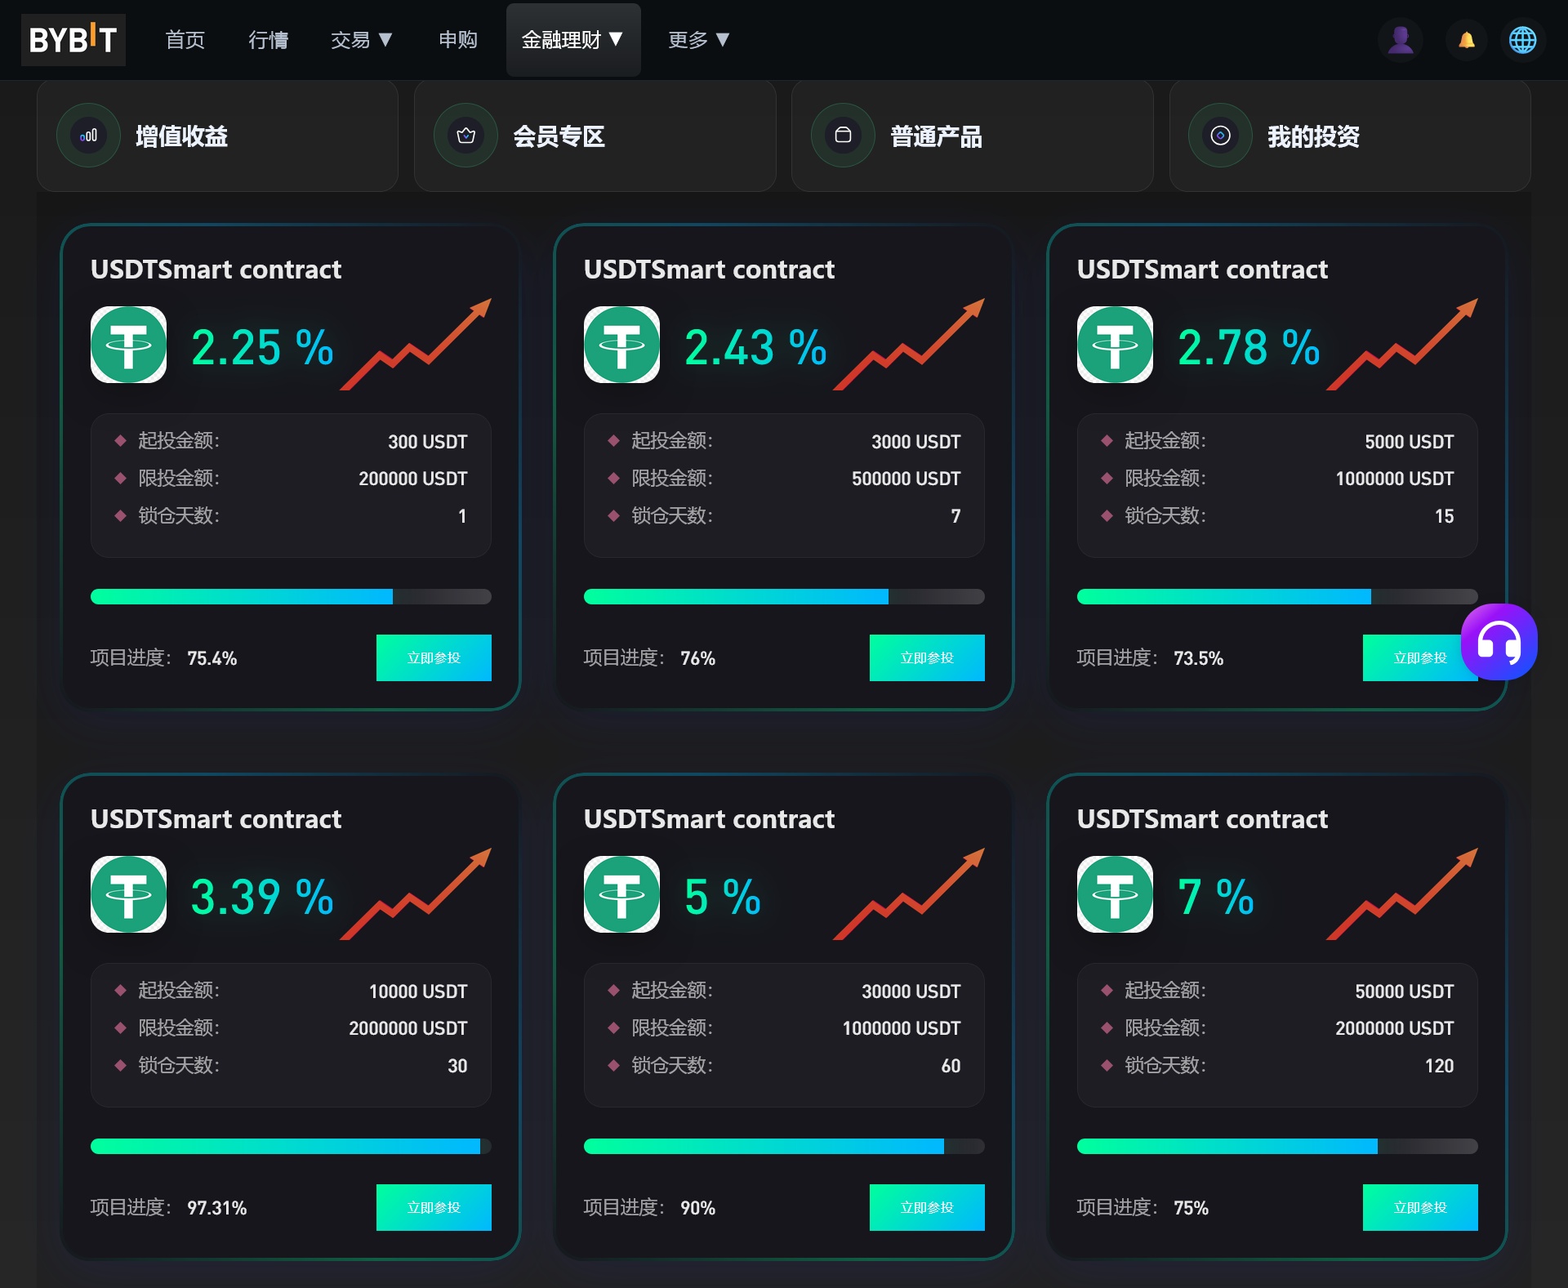Click the lock days value 120
This screenshot has width=1568, height=1288.
(x=1440, y=1066)
